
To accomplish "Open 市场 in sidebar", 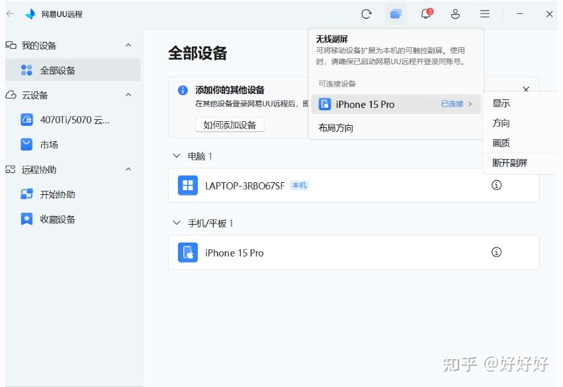I will click(x=73, y=144).
